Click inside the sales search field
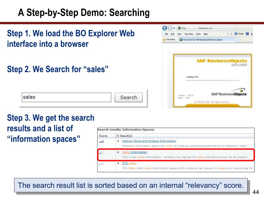The width and height of the screenshot is (264, 198). [67, 97]
